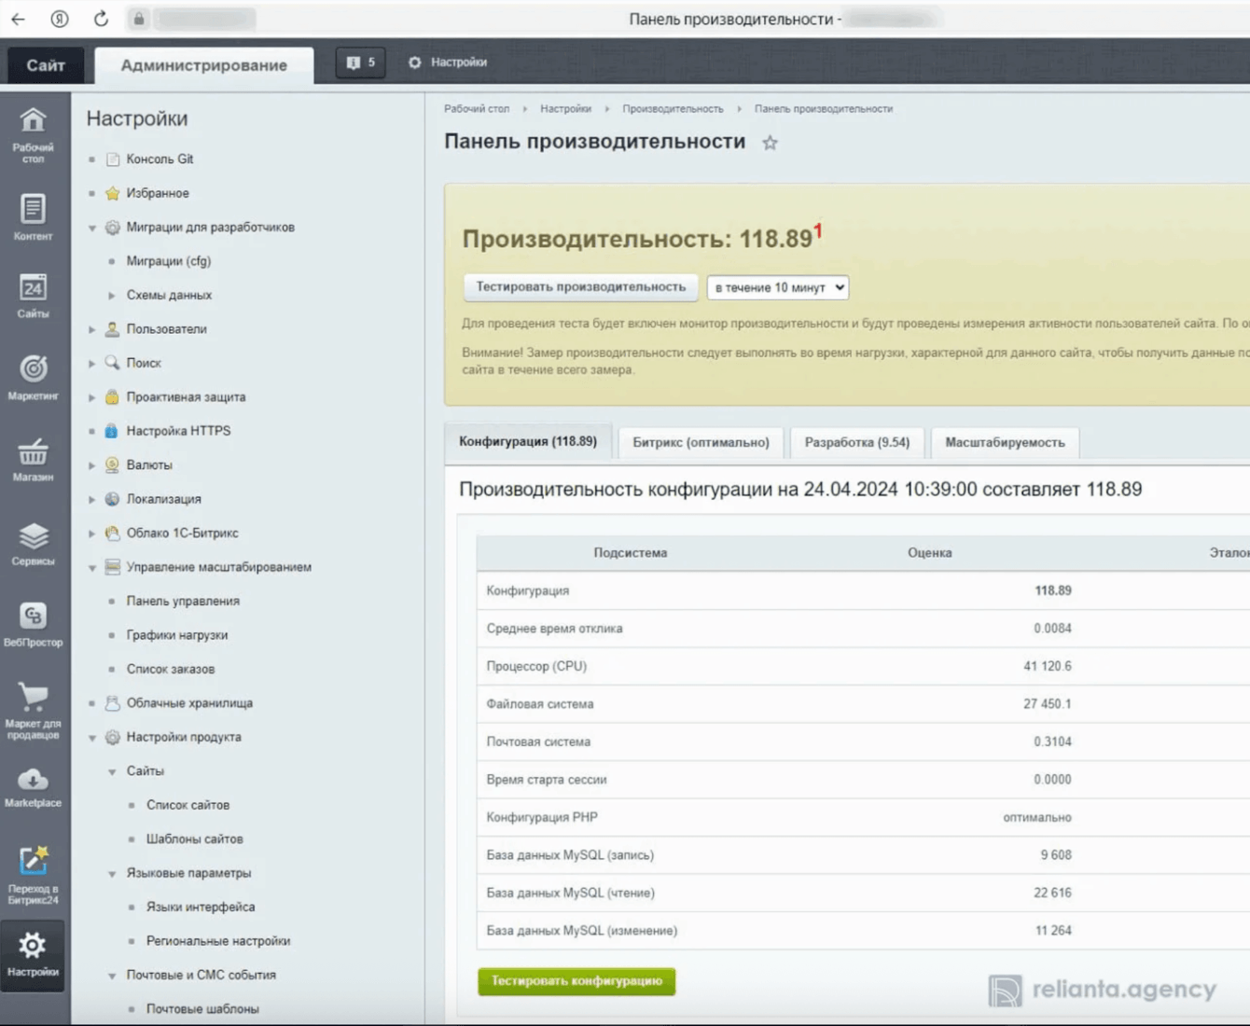Click the Файловая система row label
The width and height of the screenshot is (1250, 1026).
click(x=540, y=704)
